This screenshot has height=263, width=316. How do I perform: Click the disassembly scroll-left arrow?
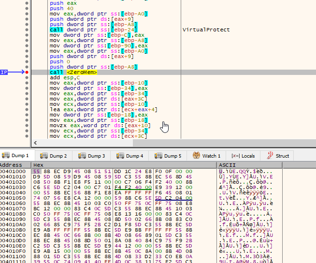point(35,143)
